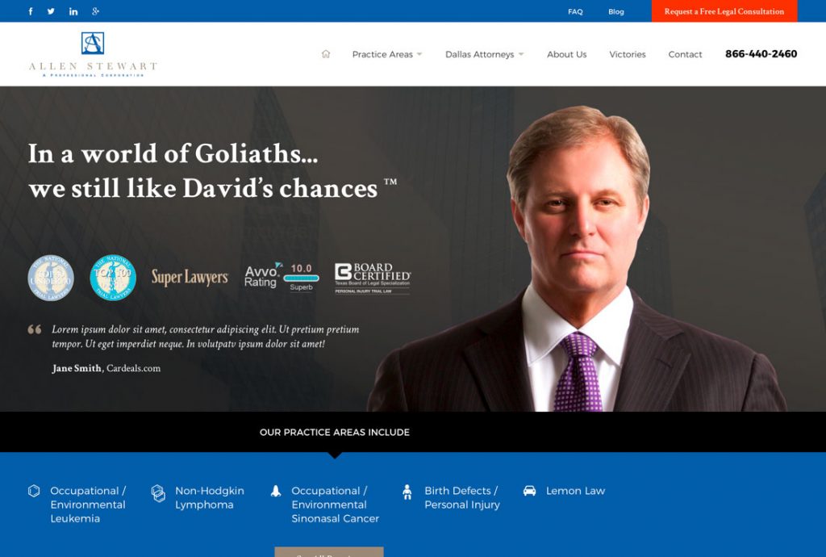826x557 pixels.
Task: Click Request a Free Legal Consultation button
Action: tap(724, 11)
